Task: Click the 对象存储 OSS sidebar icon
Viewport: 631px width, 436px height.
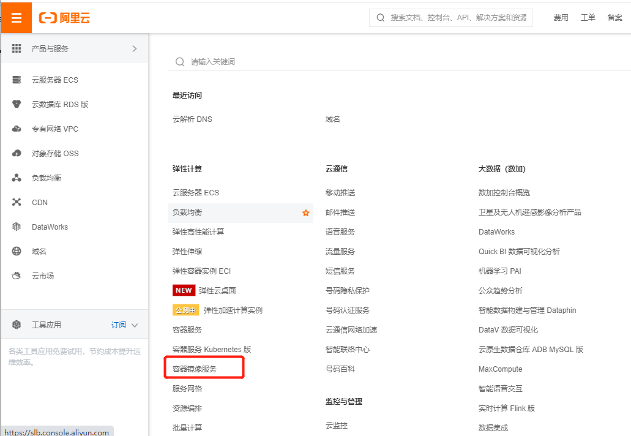Action: click(x=17, y=153)
